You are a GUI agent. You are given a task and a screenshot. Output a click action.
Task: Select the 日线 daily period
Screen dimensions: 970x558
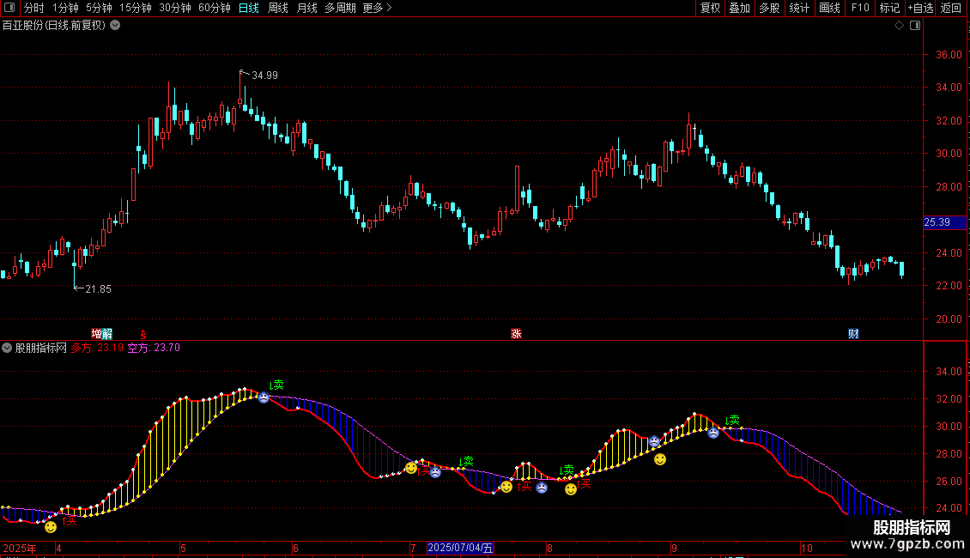[x=249, y=8]
